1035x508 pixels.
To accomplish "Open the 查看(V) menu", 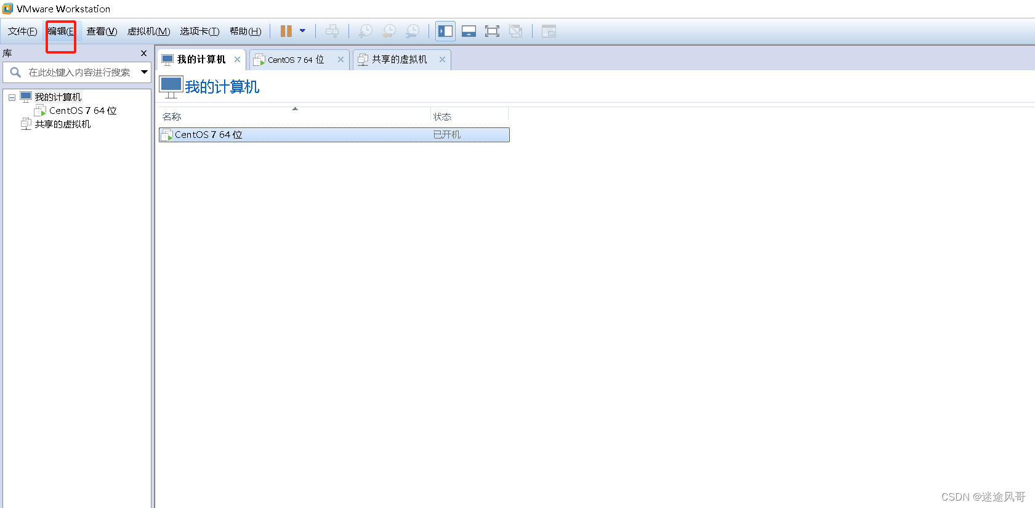I will click(x=102, y=31).
